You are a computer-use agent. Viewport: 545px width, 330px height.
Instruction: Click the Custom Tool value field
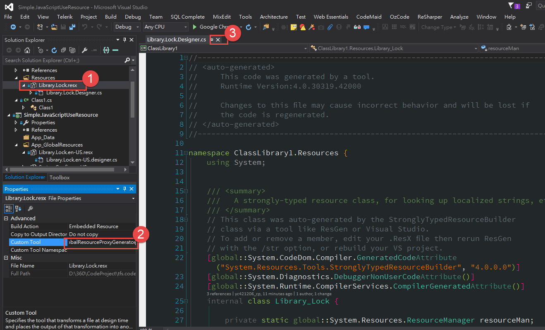102,242
